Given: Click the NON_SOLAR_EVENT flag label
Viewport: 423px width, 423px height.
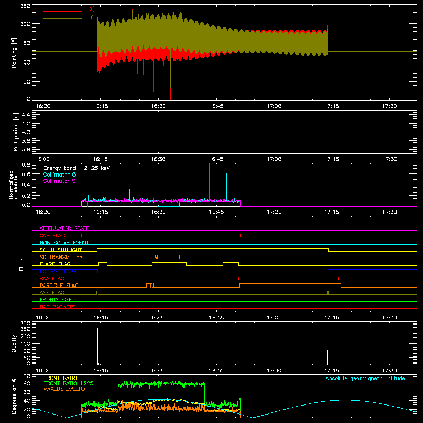Looking at the screenshot, I should [x=64, y=243].
